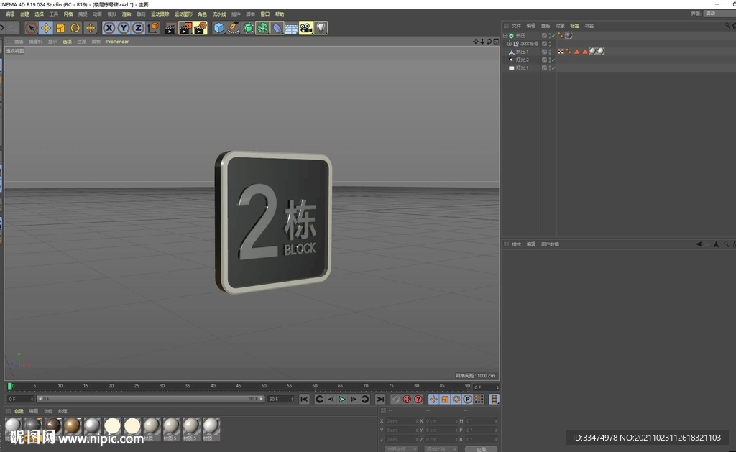736x452 pixels.
Task: Click the Scale tool icon
Action: (x=60, y=28)
